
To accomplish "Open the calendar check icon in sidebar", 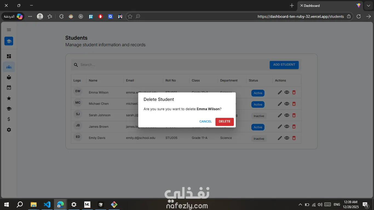I will (x=9, y=88).
